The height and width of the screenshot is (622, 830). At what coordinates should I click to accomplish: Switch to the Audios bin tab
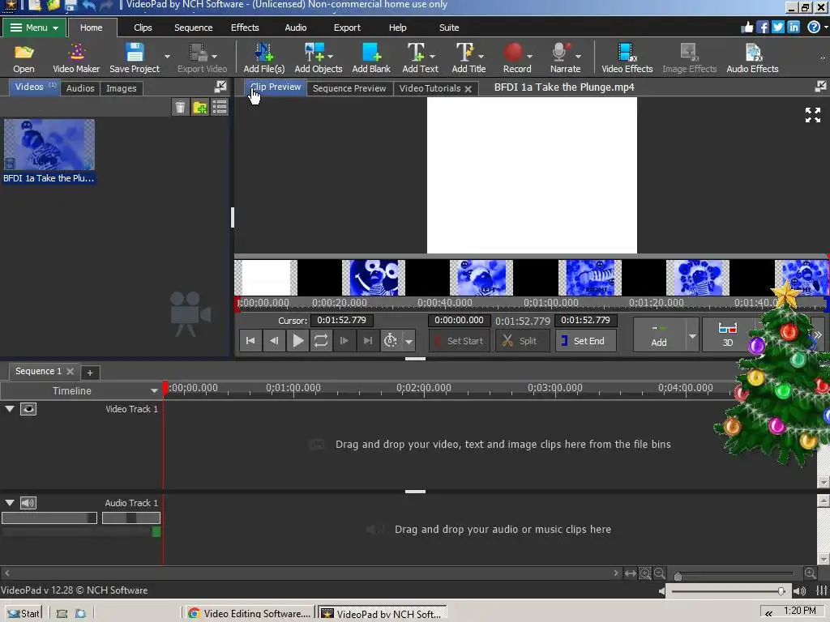(80, 88)
